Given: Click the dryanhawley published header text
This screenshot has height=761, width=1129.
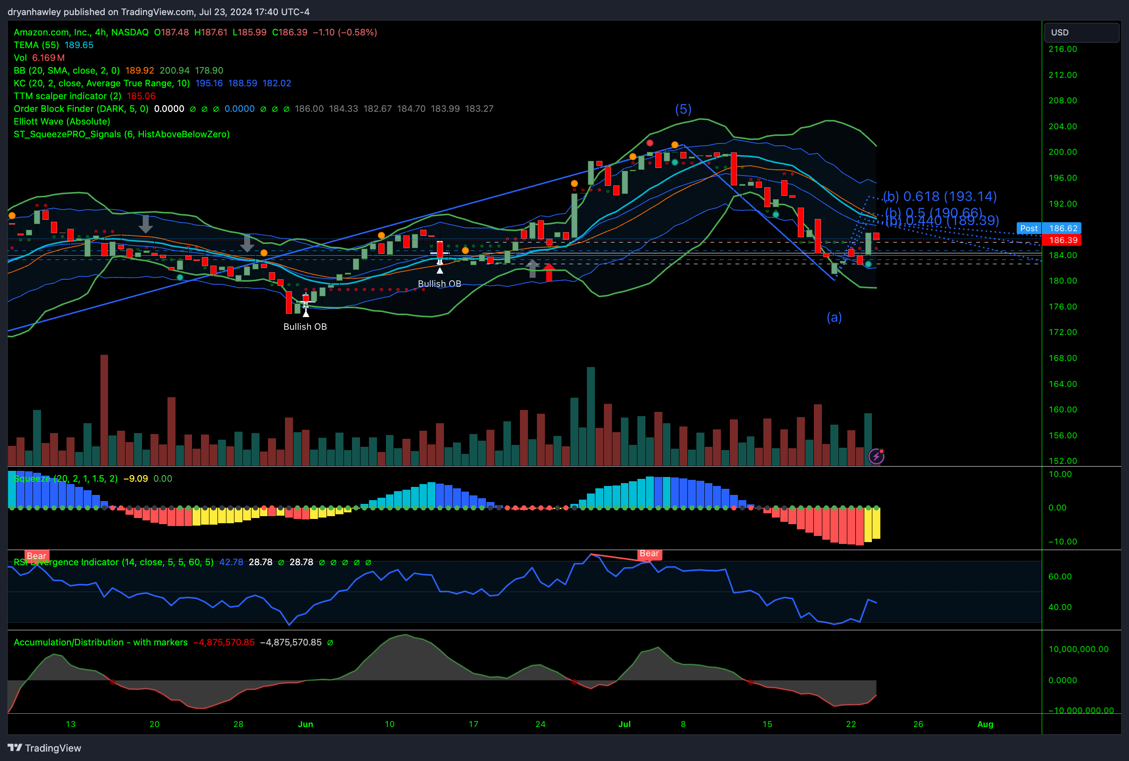Looking at the screenshot, I should pos(158,12).
